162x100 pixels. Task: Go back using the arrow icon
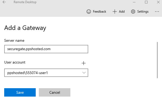[4, 2]
